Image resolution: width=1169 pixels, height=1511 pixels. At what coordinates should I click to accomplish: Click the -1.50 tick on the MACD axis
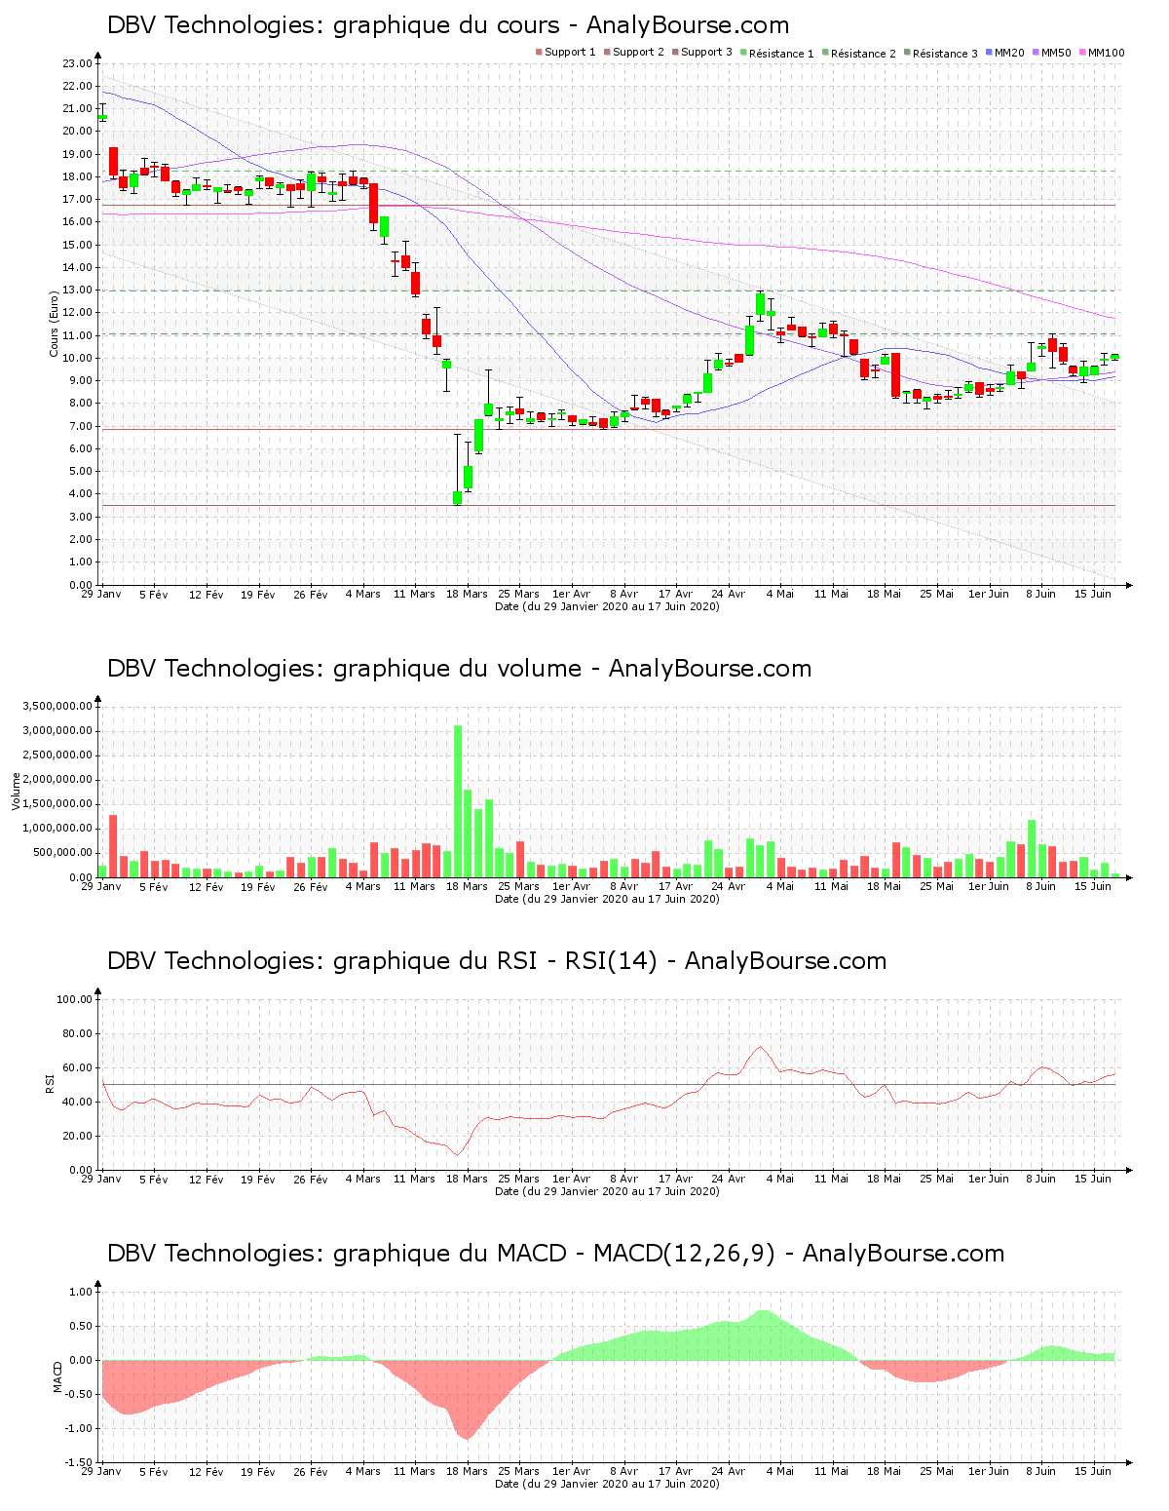pyautogui.click(x=81, y=1462)
